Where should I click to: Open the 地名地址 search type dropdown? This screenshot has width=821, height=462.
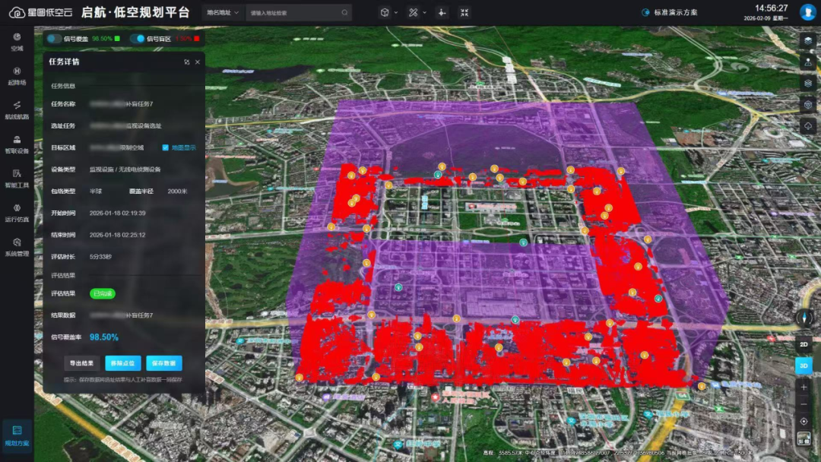[223, 12]
